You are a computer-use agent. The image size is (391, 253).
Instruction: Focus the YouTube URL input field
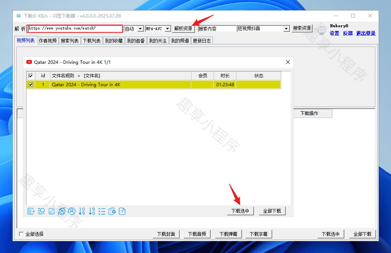click(x=75, y=28)
